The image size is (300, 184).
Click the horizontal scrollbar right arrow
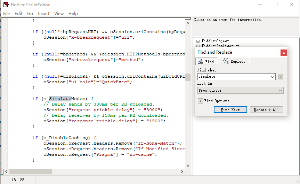(182, 171)
